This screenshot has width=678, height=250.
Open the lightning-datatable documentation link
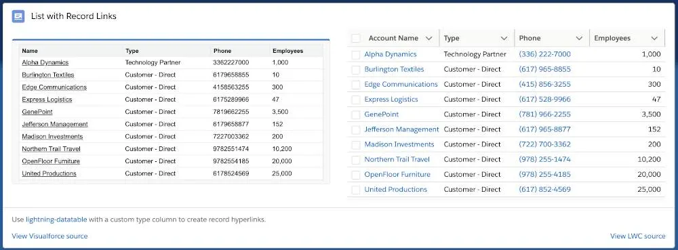56,220
